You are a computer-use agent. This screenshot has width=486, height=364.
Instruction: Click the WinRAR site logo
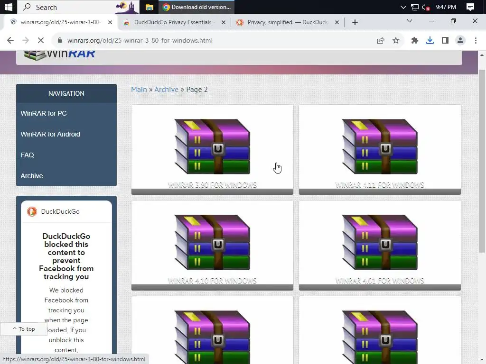tap(59, 54)
